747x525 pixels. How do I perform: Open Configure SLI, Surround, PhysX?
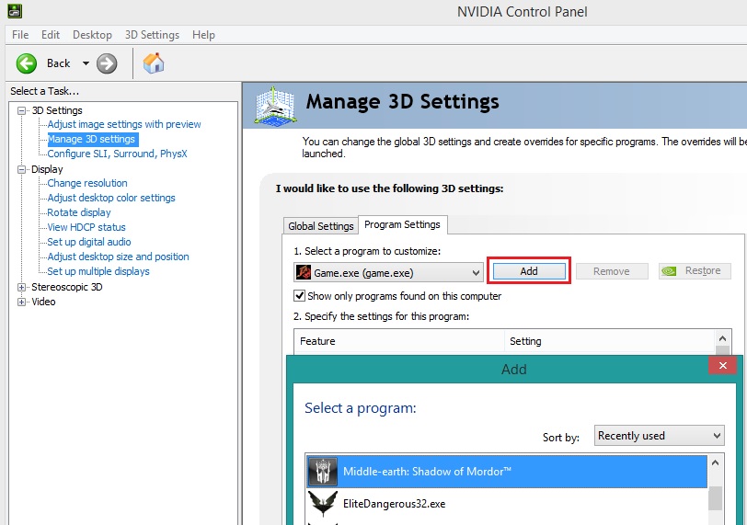[117, 154]
